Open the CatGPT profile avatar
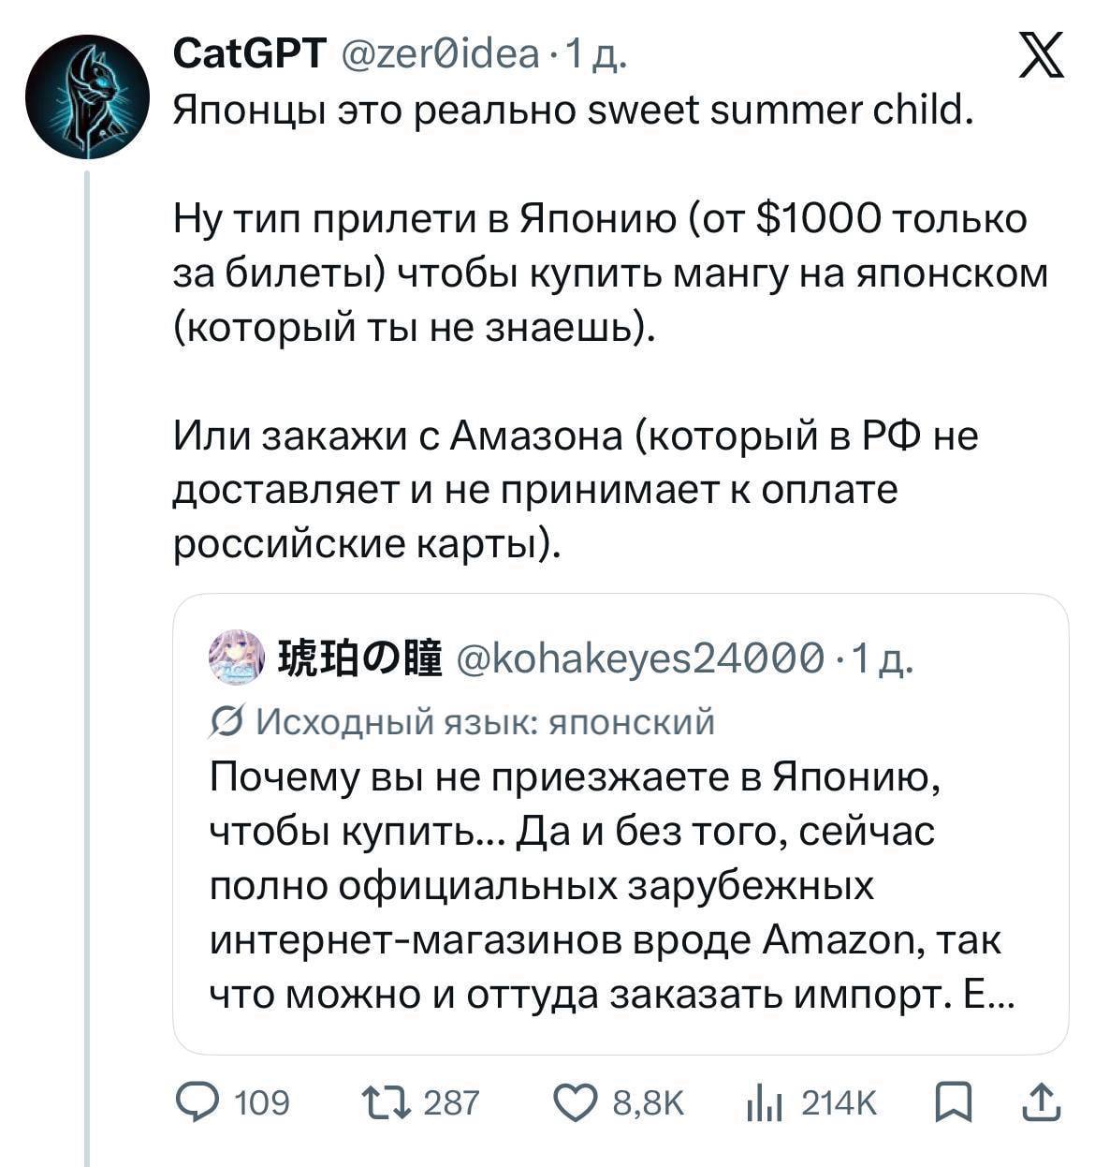Viewport: 1095px width, 1167px height. [87, 96]
